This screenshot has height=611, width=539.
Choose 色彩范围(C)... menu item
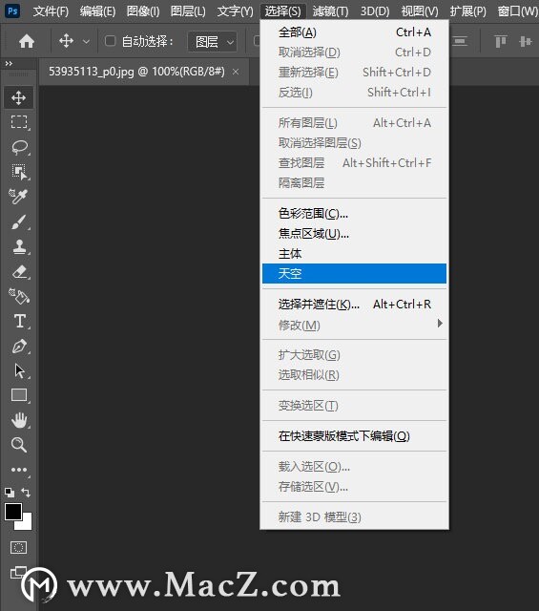click(x=354, y=214)
